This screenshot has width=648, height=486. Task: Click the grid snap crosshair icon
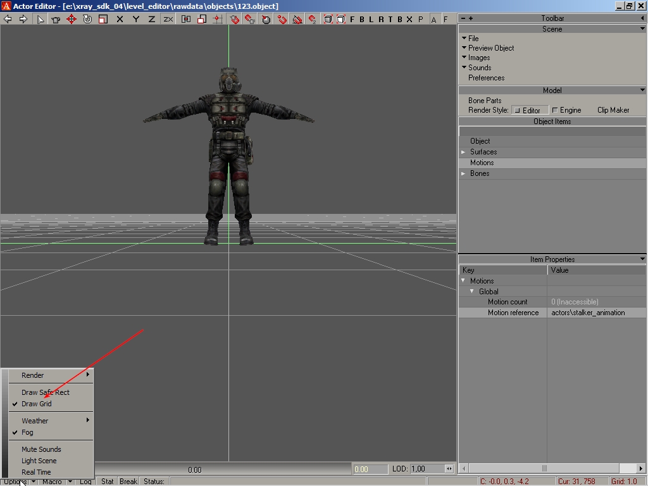pyautogui.click(x=218, y=19)
